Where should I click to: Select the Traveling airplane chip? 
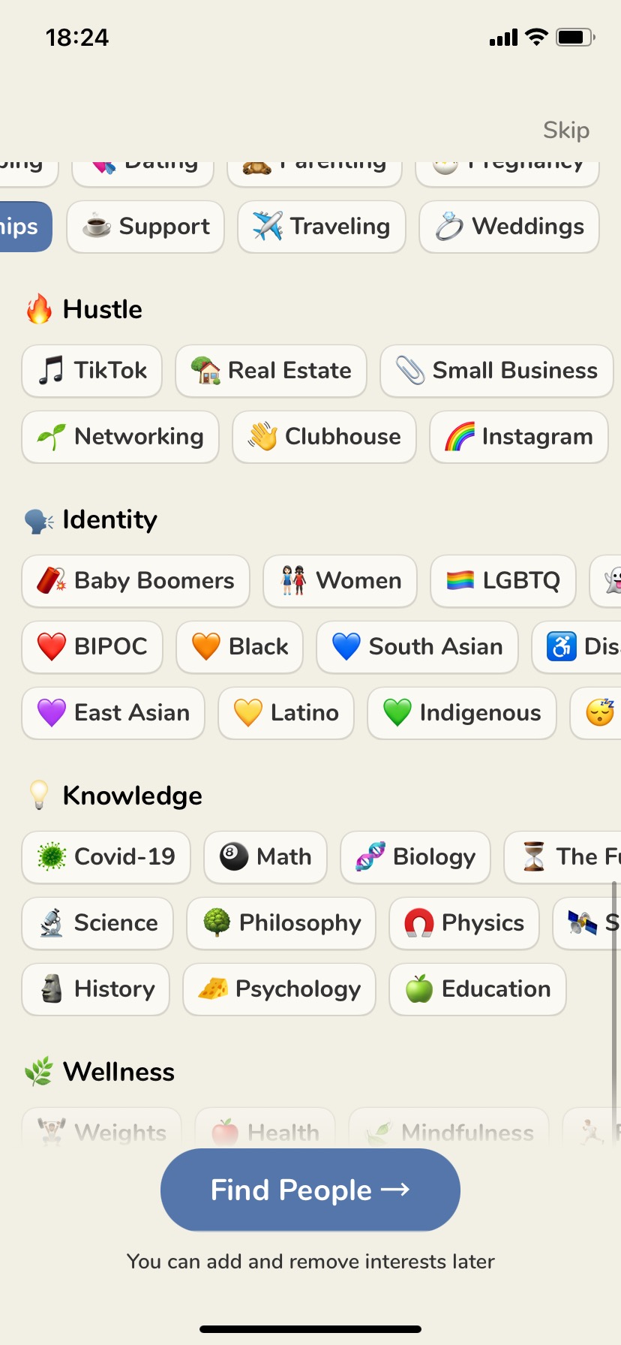[322, 227]
